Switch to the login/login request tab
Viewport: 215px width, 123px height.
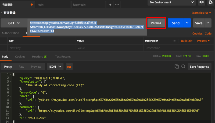coord(88,5)
